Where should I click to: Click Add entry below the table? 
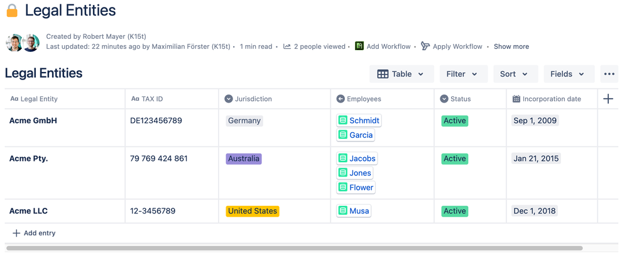point(34,233)
